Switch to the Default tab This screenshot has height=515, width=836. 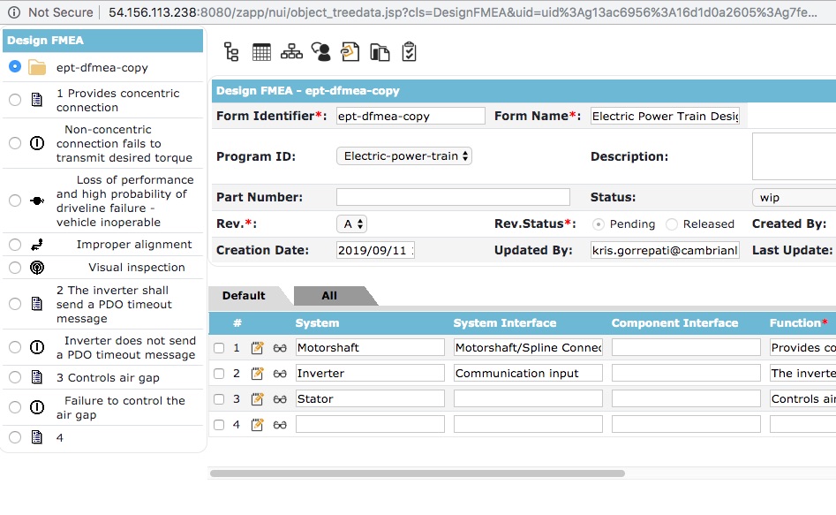(244, 296)
